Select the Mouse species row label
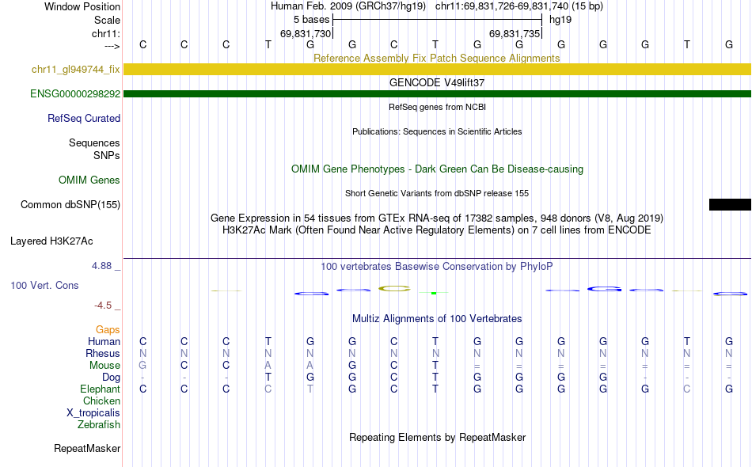This screenshot has height=467, width=752. coord(104,366)
